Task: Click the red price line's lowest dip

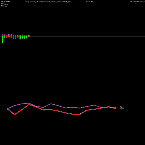Action: (x=14, y=115)
